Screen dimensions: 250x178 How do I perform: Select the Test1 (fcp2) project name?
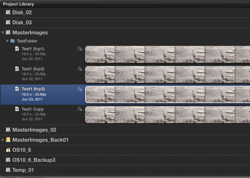[33, 69]
